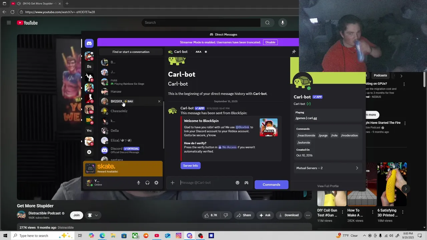Open the server icon with badge 9
The height and width of the screenshot is (240, 427).
89,77
